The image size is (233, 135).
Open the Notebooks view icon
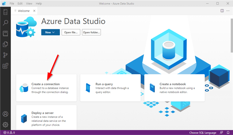pos(5,34)
